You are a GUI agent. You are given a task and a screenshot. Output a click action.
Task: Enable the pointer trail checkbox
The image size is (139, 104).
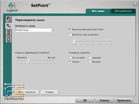click(x=70, y=34)
